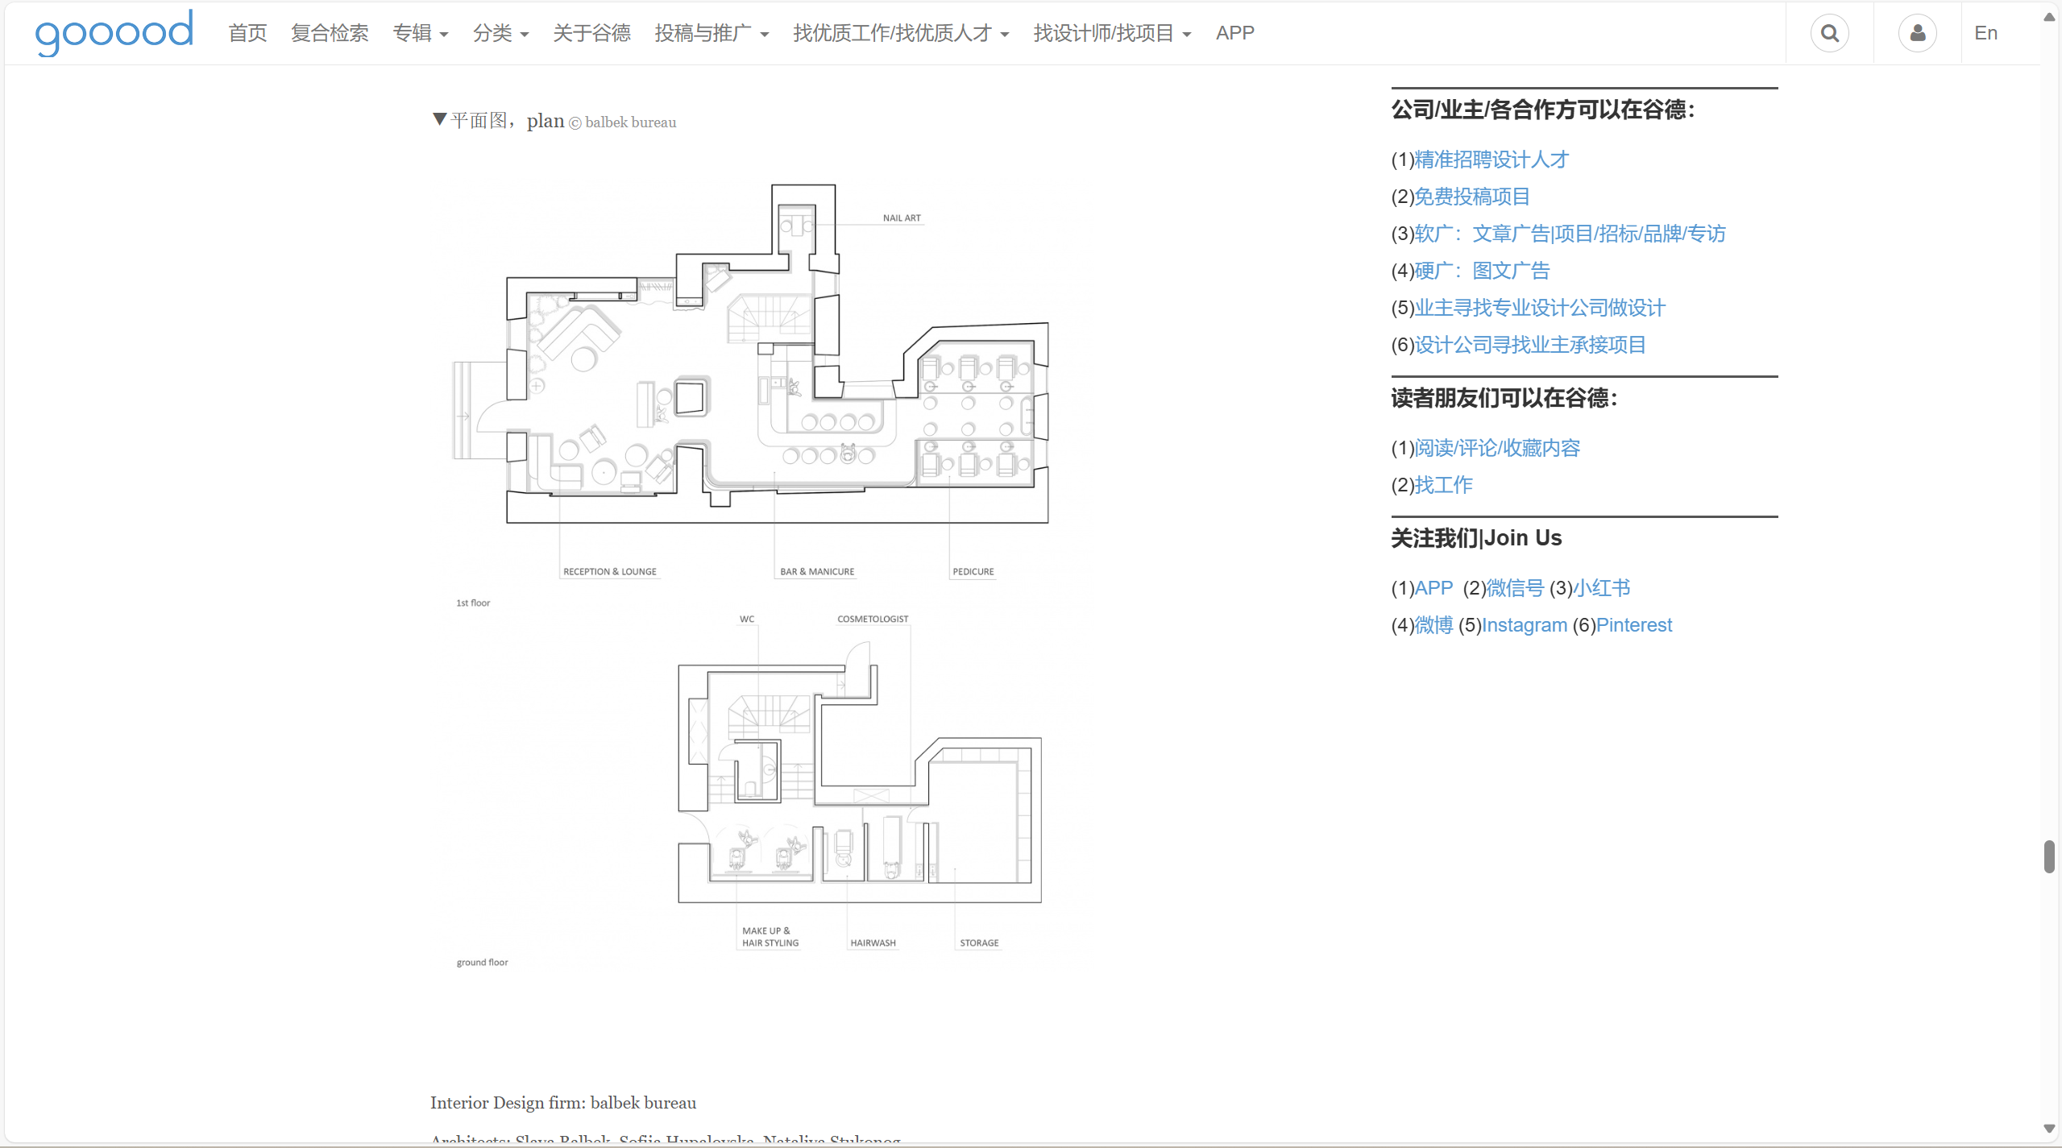Open the 投稿与推广 dropdown
Screen dimensions: 2062x1148
[711, 33]
